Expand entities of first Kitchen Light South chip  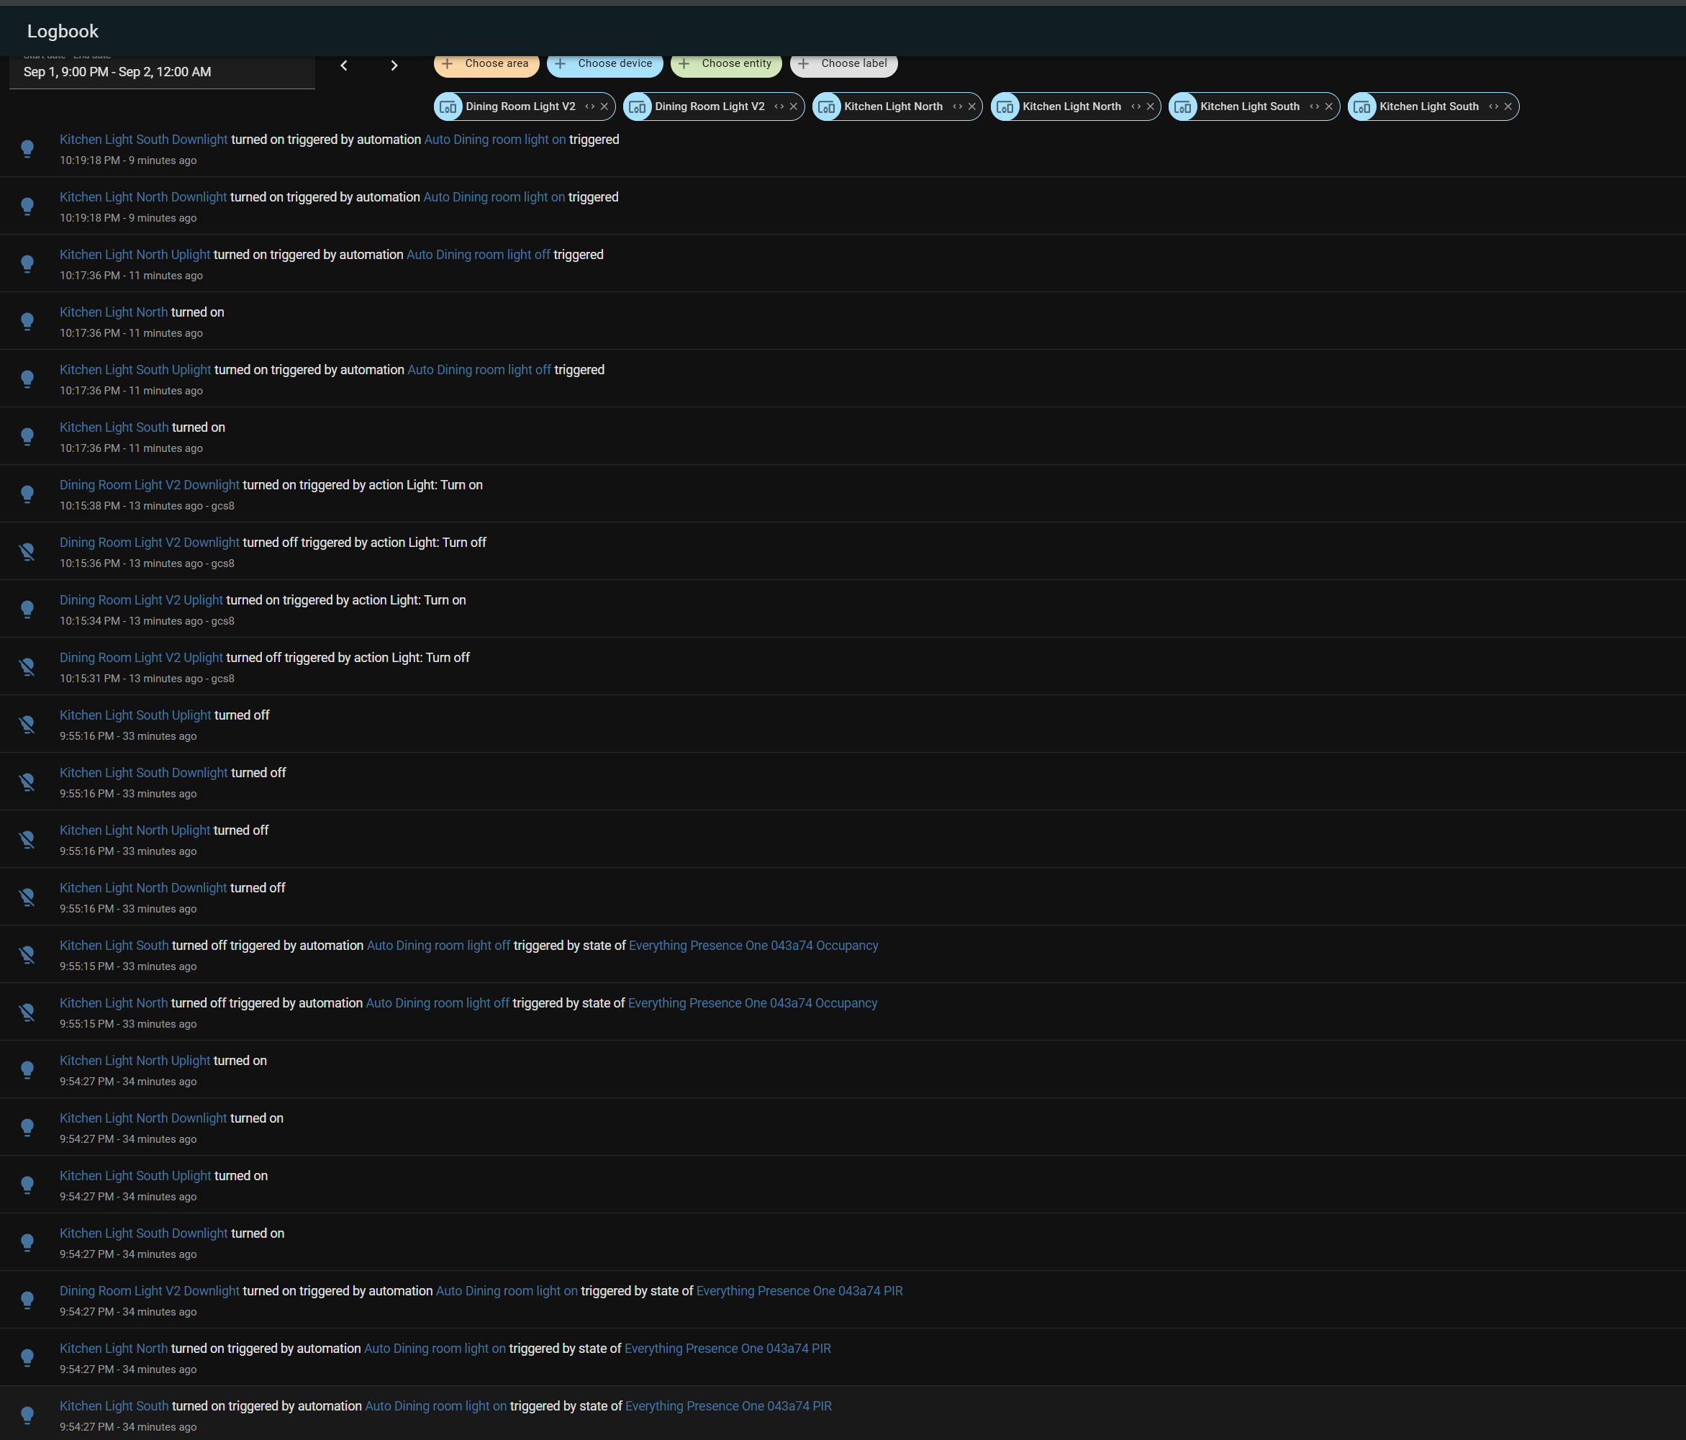click(x=1314, y=107)
